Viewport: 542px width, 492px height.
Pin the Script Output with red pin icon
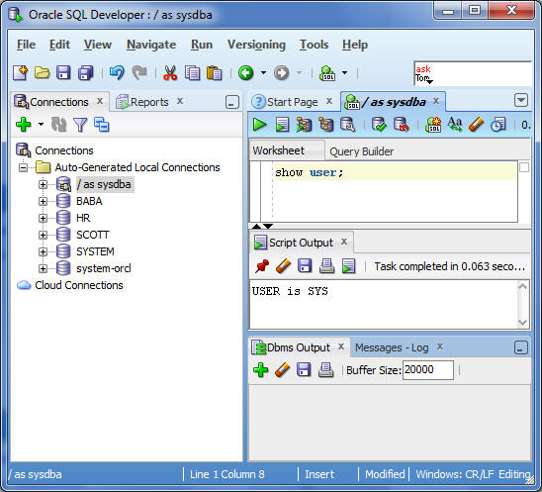(x=262, y=266)
